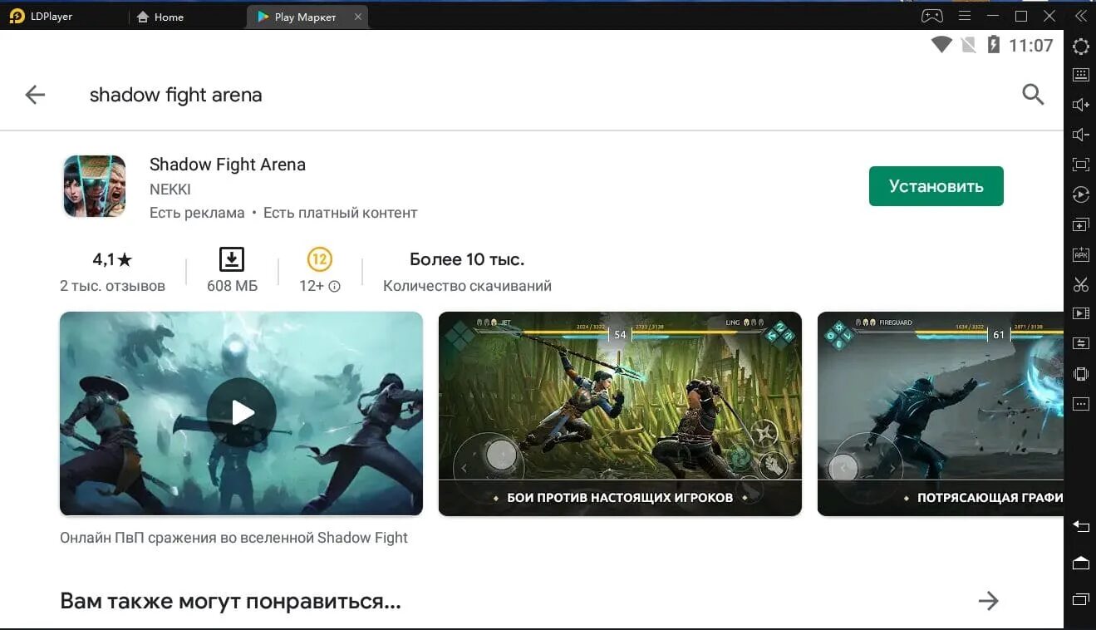Viewport: 1096px width, 630px height.
Task: Open the Shadow Fight Arena title
Action: [x=228, y=165]
